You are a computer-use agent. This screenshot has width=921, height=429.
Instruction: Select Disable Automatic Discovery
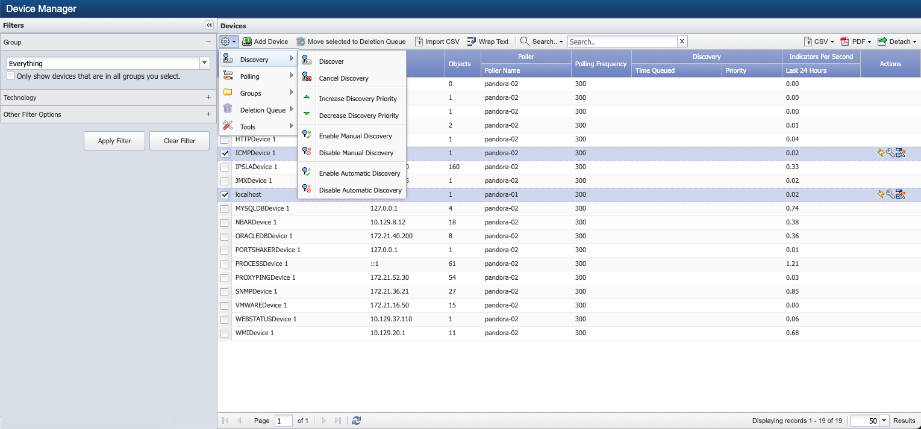tap(352, 190)
